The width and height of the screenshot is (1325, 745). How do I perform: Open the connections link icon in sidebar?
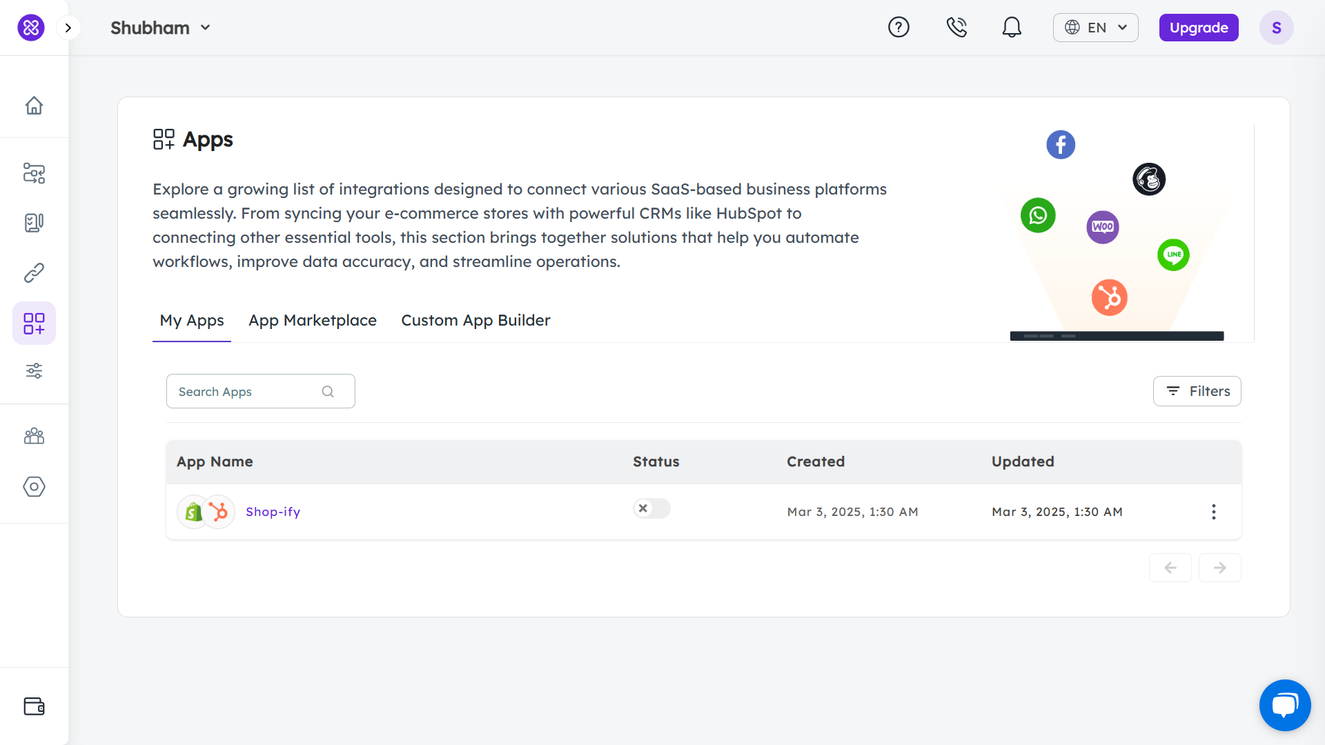pyautogui.click(x=34, y=273)
